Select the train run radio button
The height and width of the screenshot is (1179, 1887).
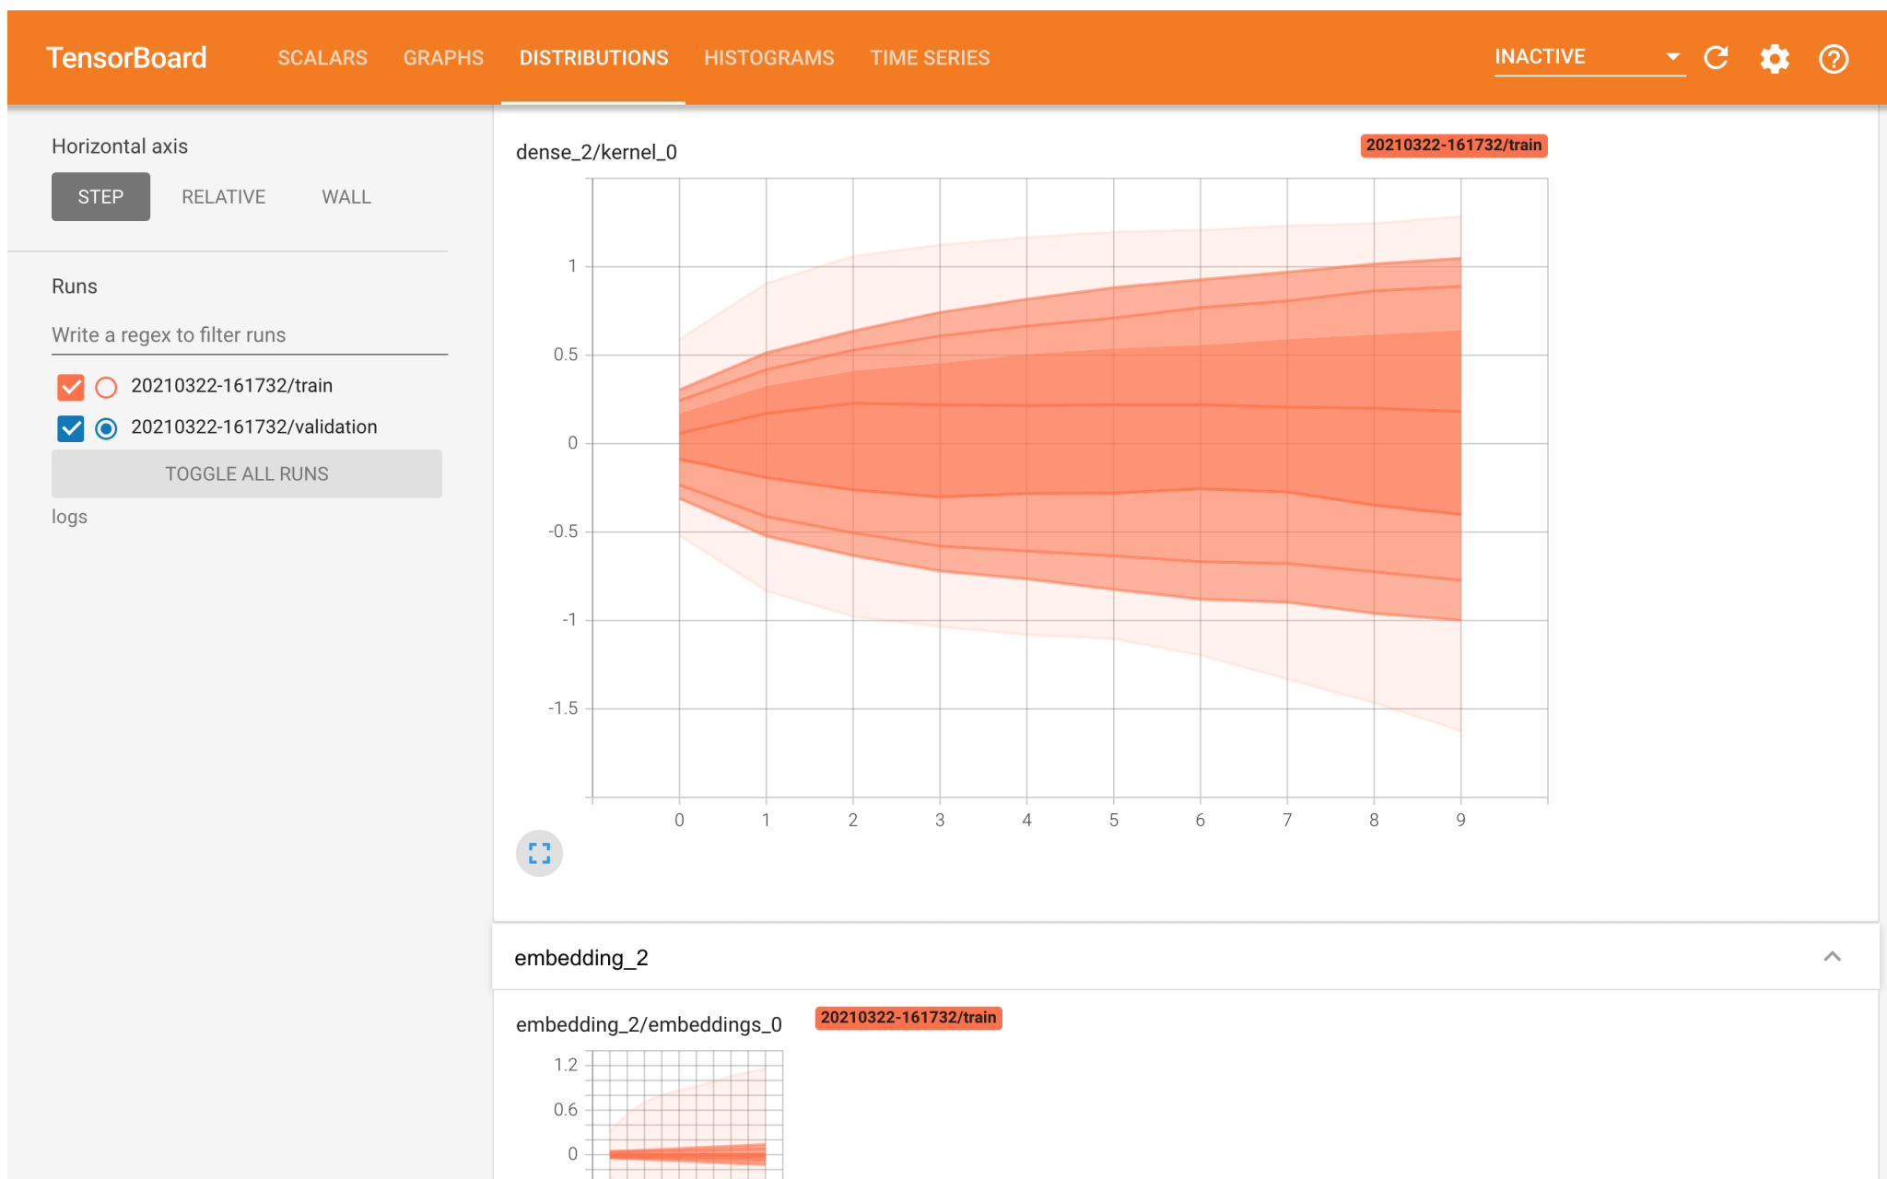[x=106, y=386]
